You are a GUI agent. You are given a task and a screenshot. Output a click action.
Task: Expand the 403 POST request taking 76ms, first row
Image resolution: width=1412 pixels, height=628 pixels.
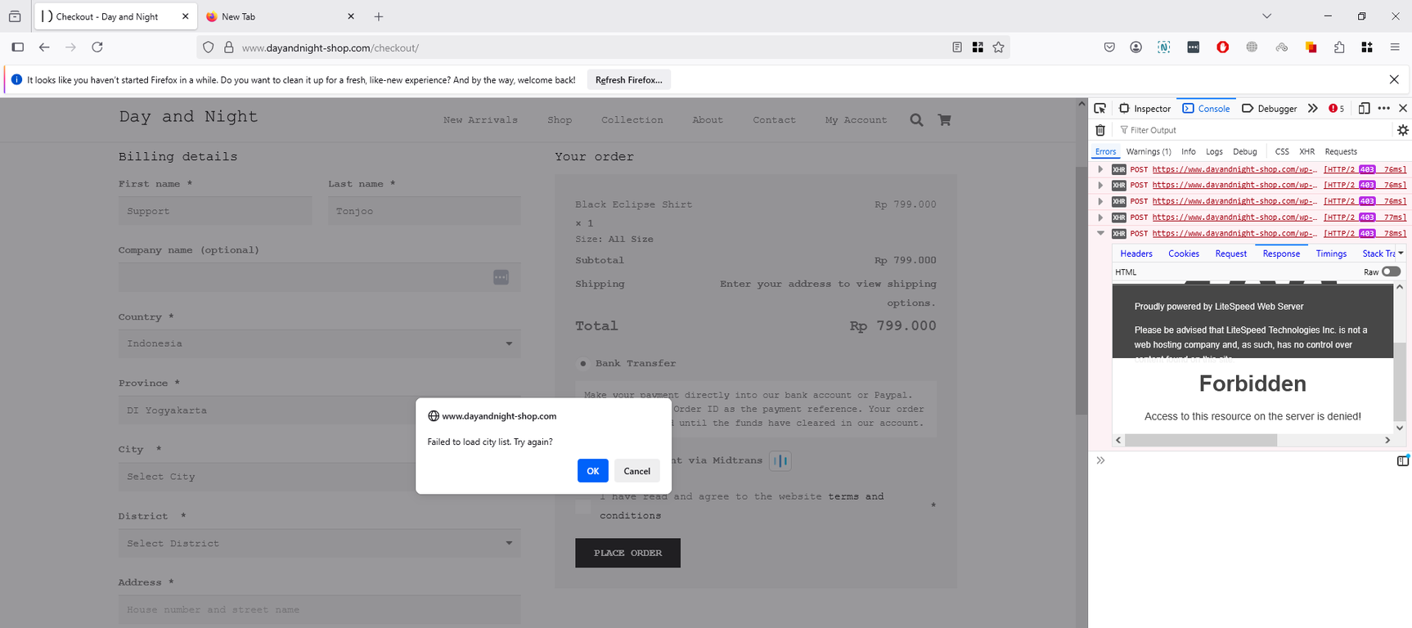tap(1100, 169)
